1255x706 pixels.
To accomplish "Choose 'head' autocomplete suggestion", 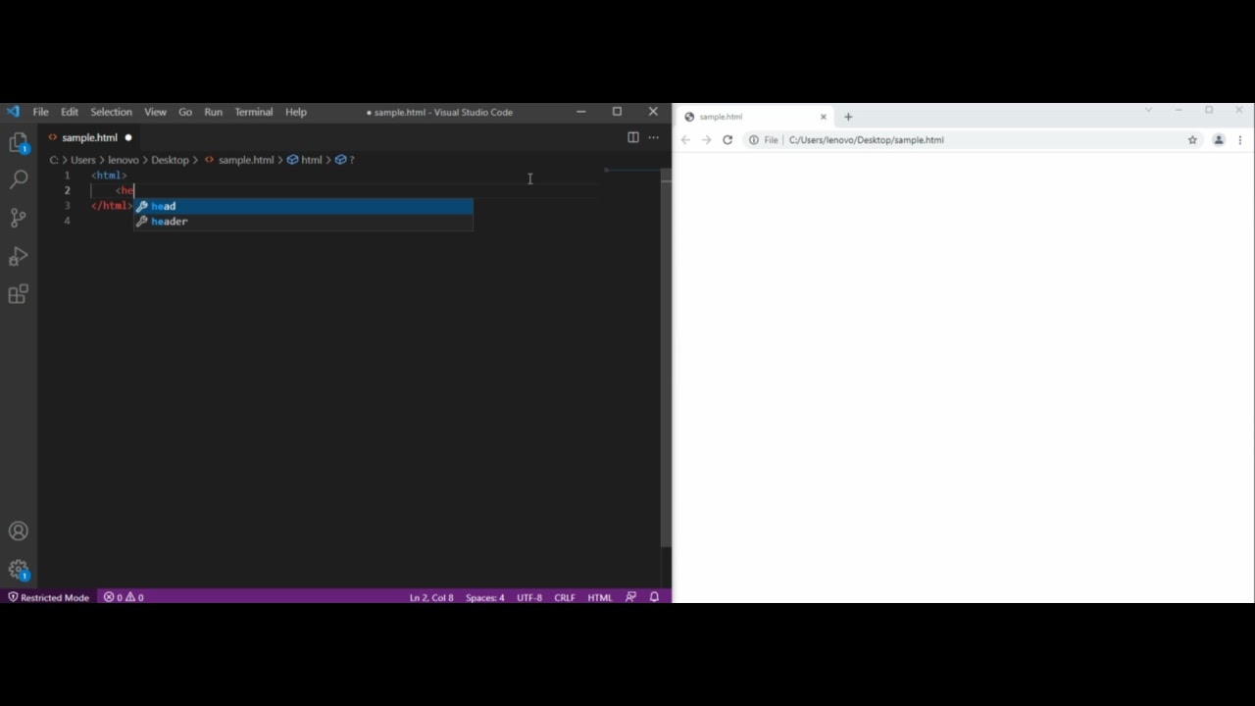I will pos(304,206).
